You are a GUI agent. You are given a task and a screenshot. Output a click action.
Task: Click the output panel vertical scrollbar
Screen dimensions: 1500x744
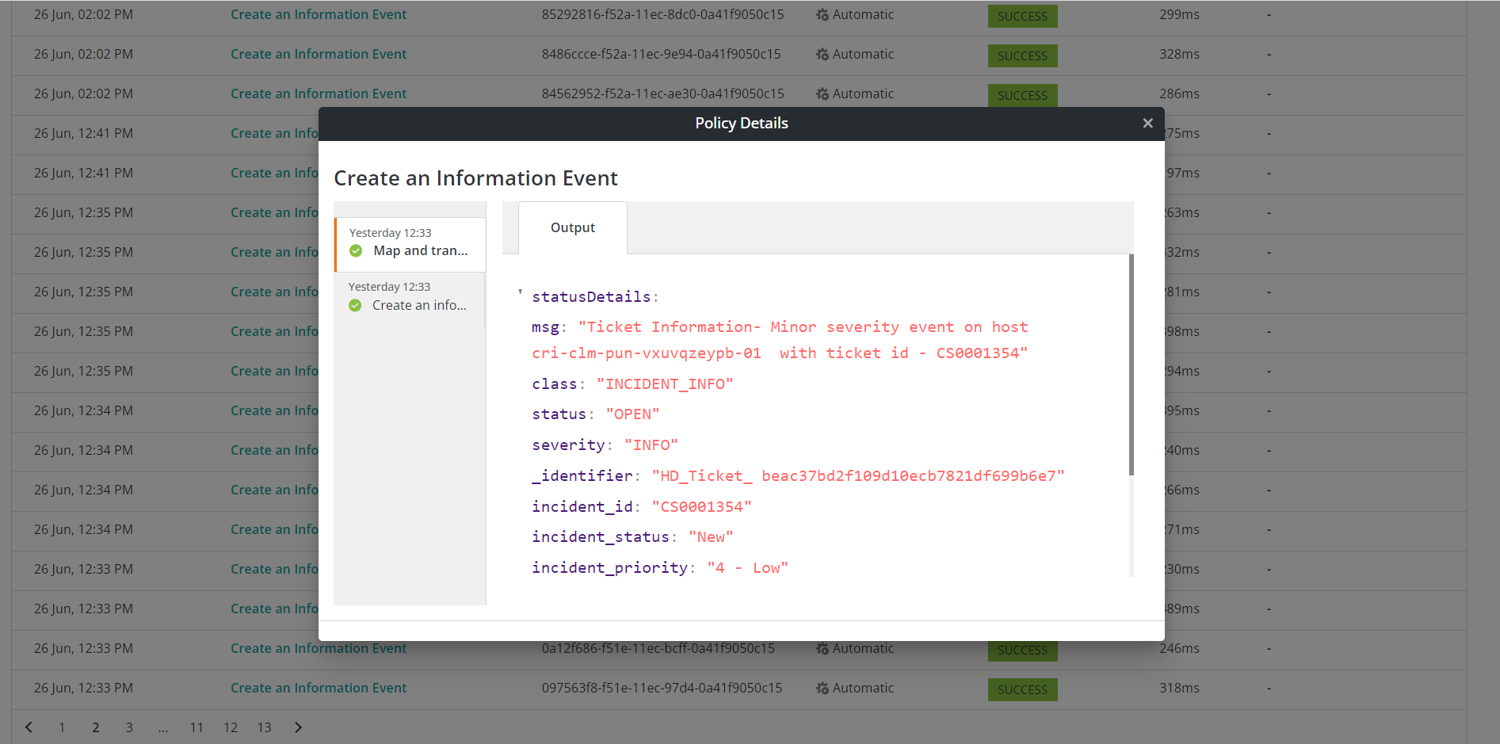point(1132,364)
